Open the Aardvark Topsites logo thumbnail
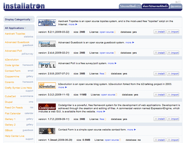This screenshot has height=143, width=186. [x=47, y=23]
